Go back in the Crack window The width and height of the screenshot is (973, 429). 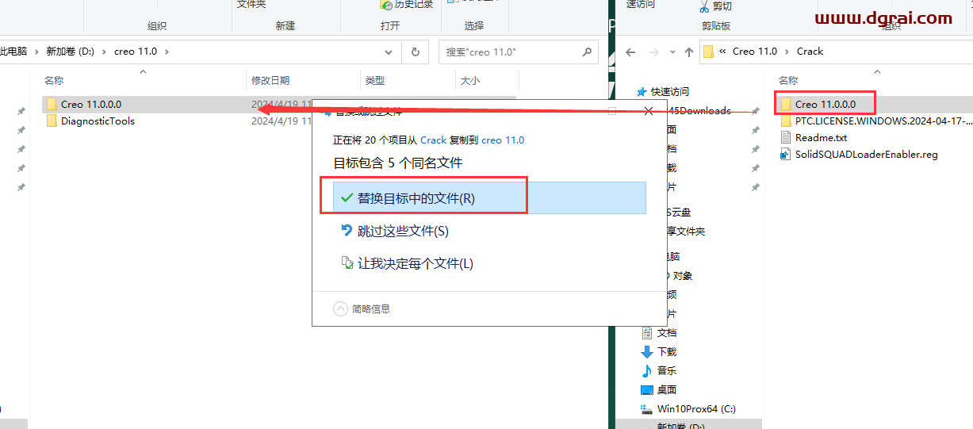(630, 52)
